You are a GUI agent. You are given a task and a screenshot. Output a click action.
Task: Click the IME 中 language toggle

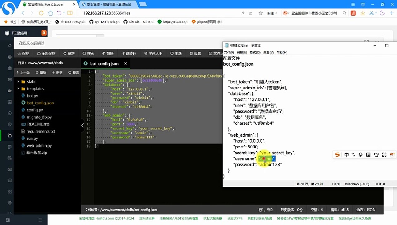[346, 155]
